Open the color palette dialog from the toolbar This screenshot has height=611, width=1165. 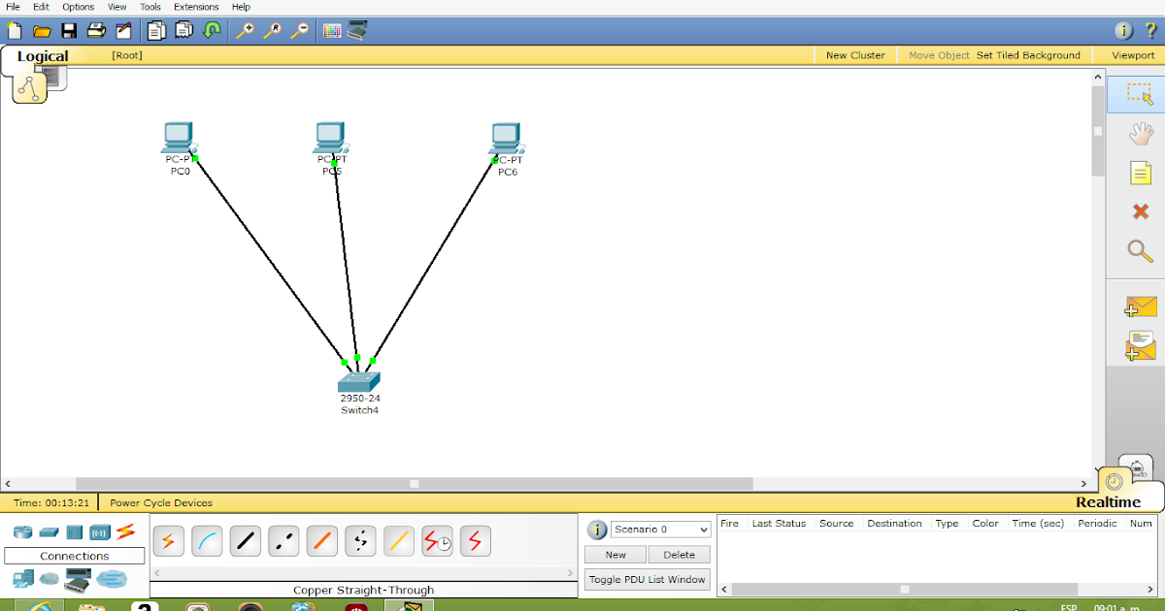pos(331,30)
